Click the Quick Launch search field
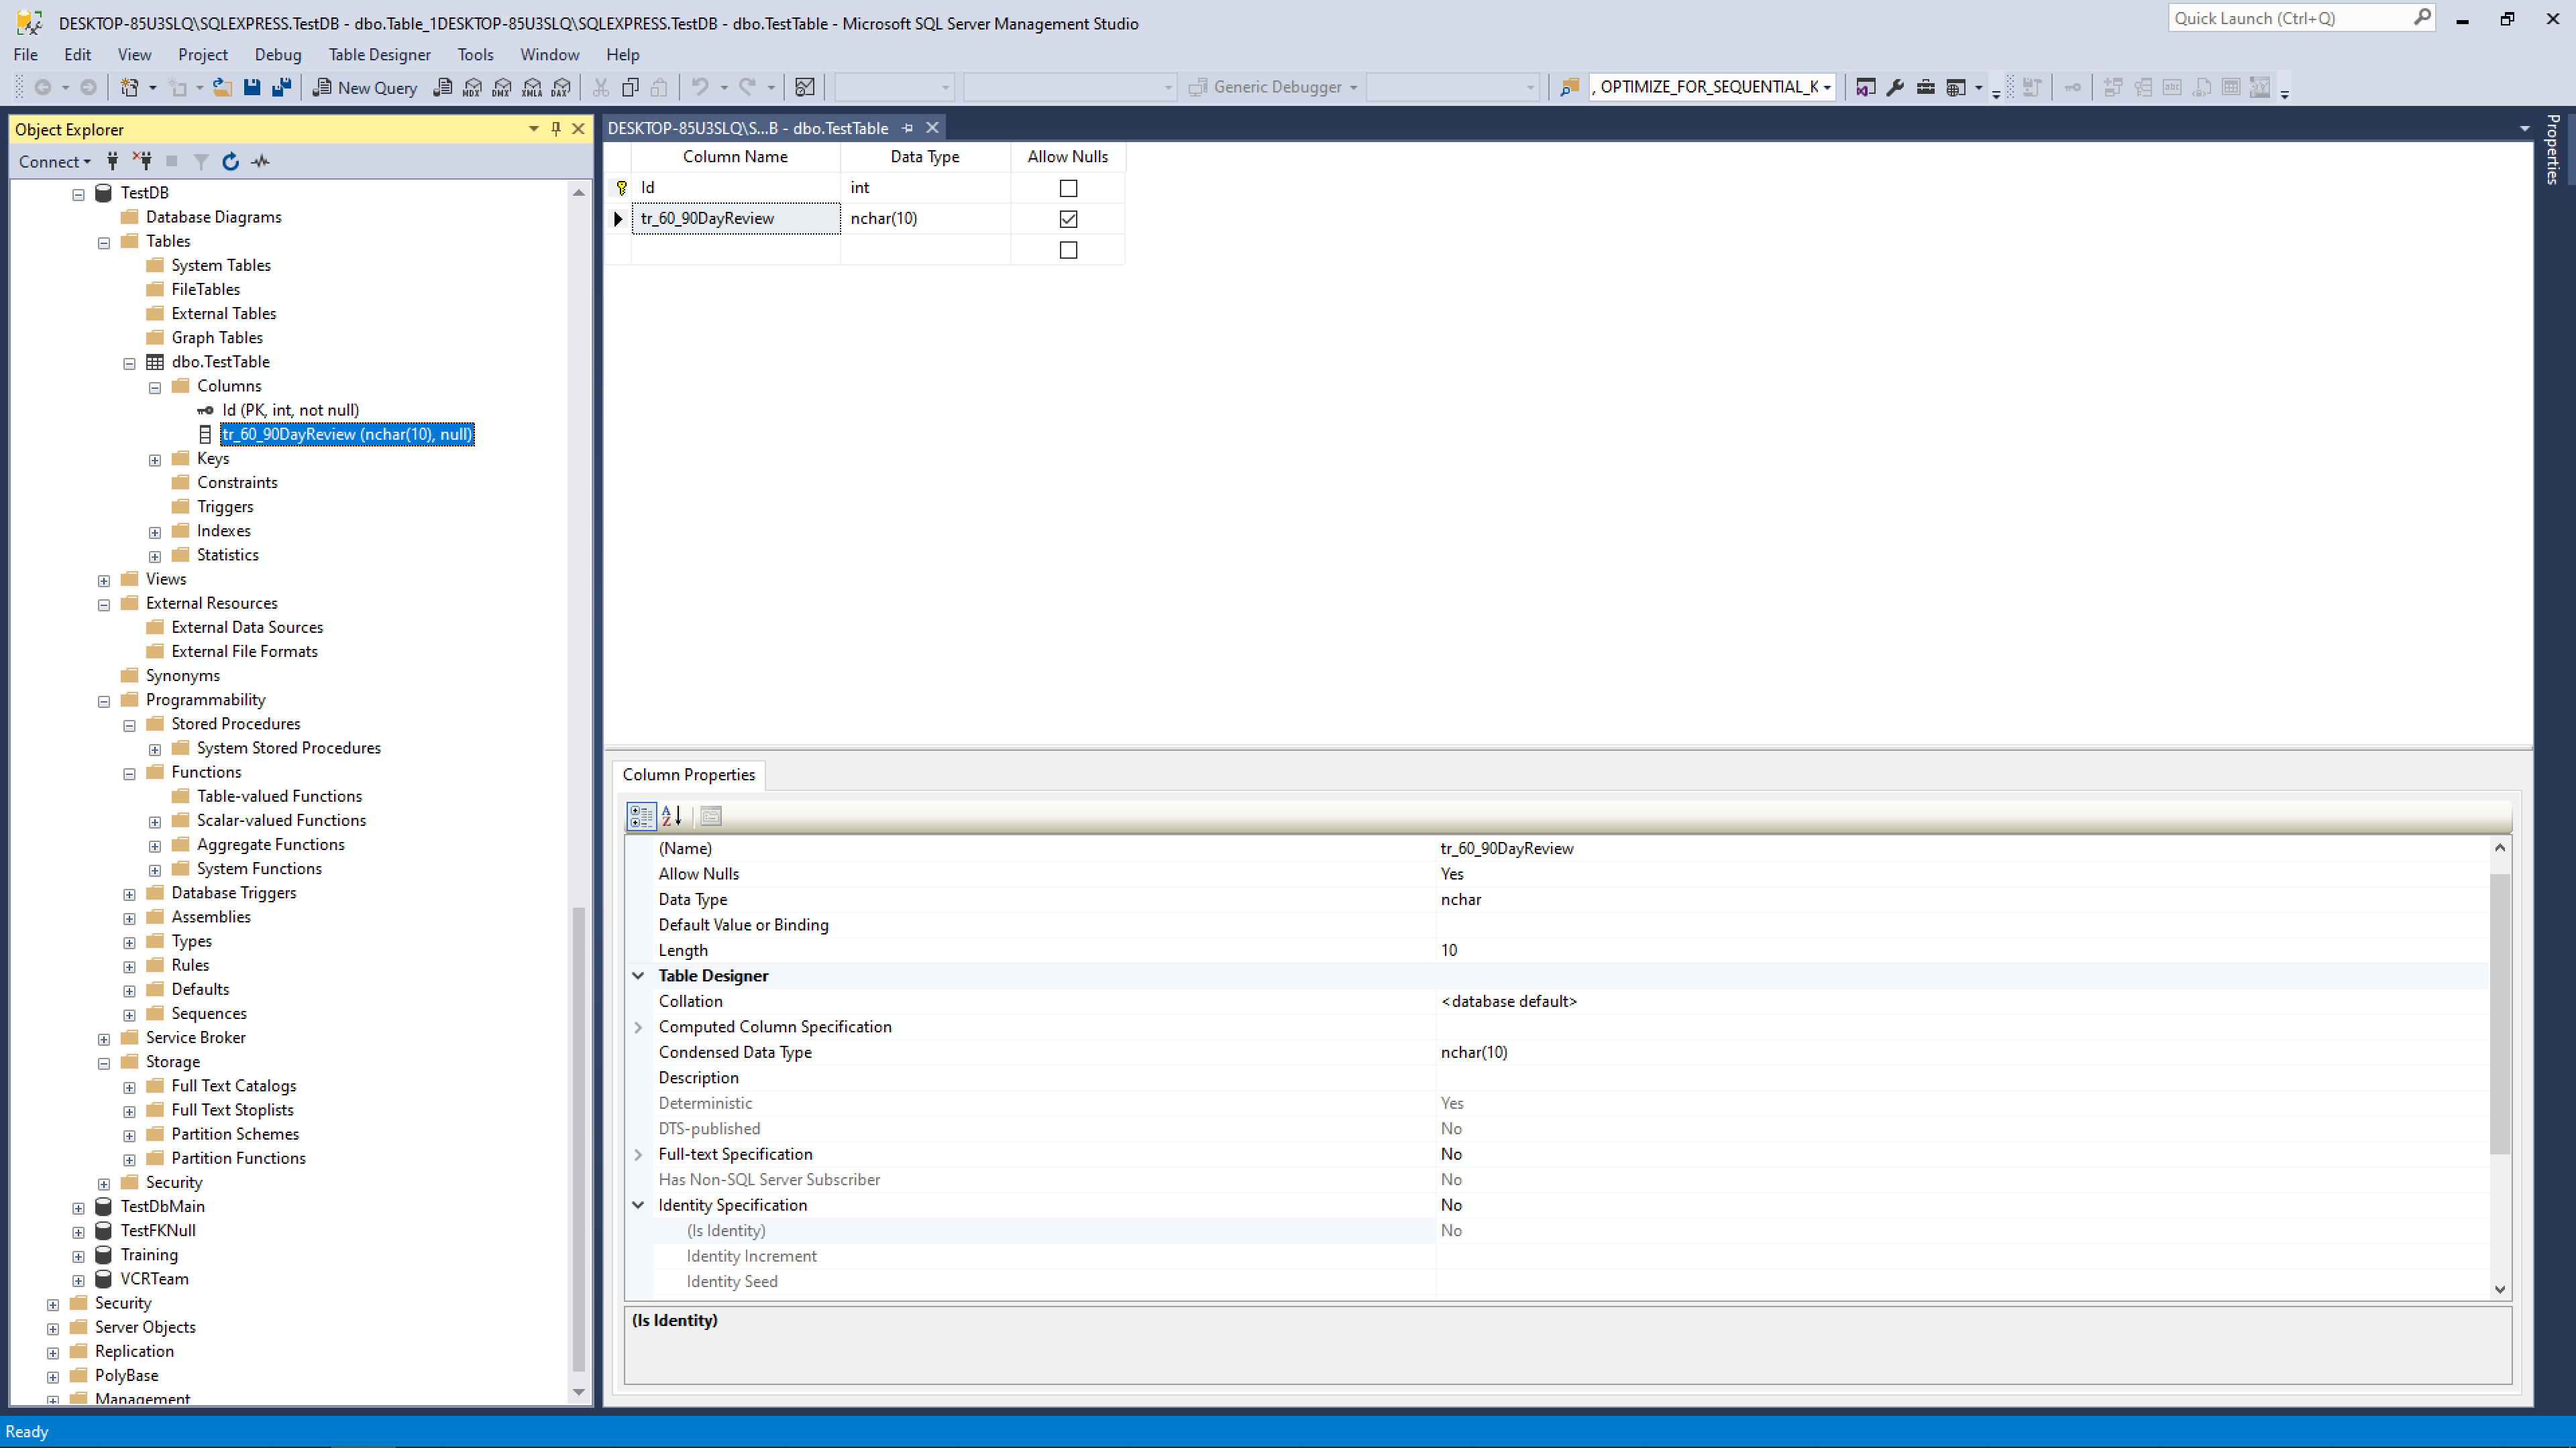 [2290, 18]
